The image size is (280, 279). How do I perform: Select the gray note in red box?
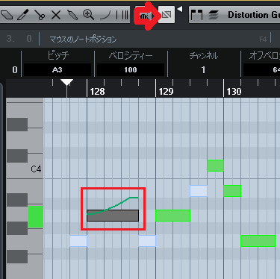pyautogui.click(x=113, y=216)
